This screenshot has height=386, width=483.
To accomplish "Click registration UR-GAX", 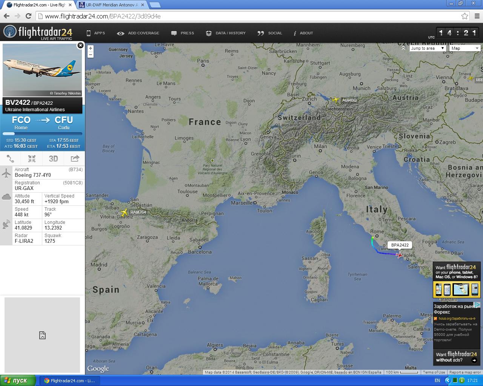I will tap(24, 188).
